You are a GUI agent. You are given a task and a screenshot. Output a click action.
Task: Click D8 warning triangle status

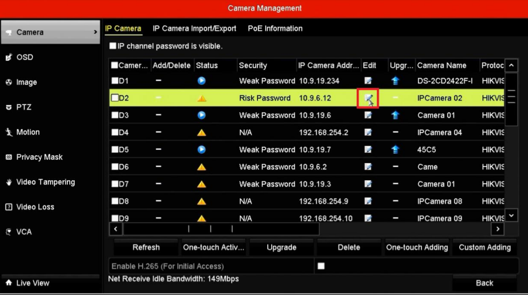(x=201, y=201)
